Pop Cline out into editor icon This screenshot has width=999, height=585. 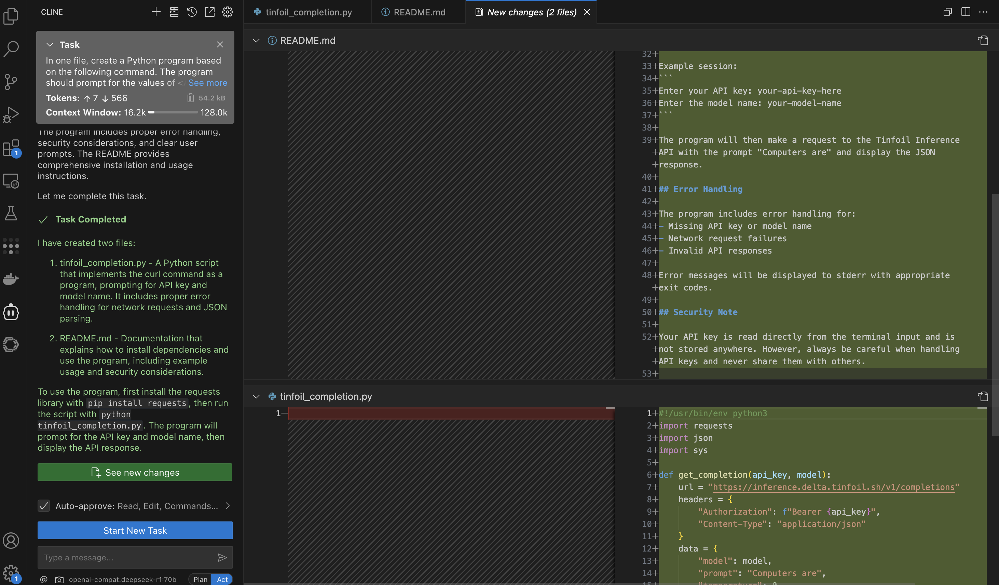click(x=210, y=12)
